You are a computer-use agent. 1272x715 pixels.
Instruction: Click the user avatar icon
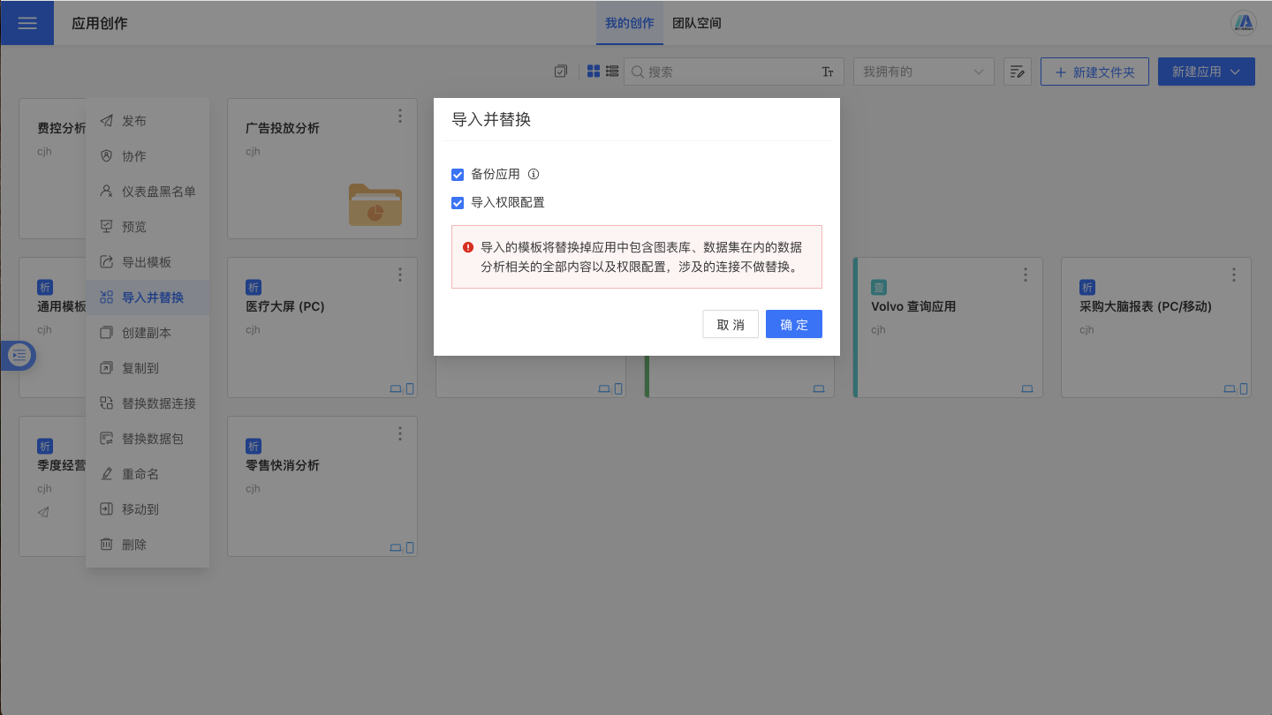point(1244,23)
